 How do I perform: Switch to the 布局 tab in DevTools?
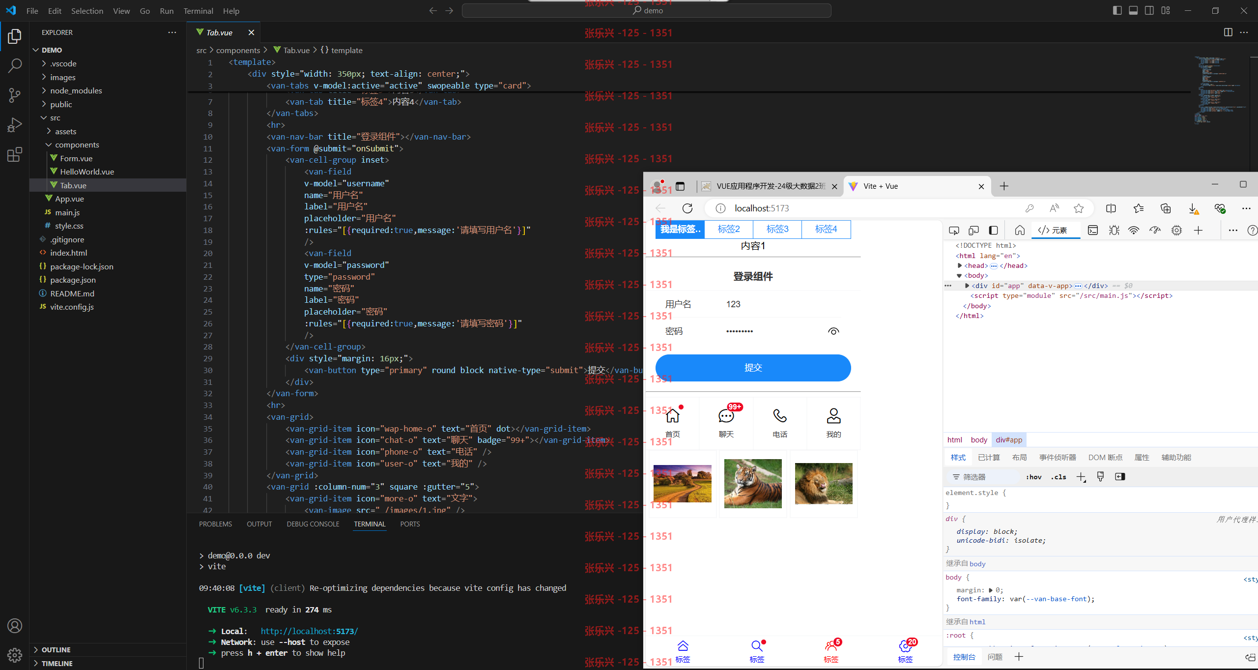click(x=1020, y=458)
